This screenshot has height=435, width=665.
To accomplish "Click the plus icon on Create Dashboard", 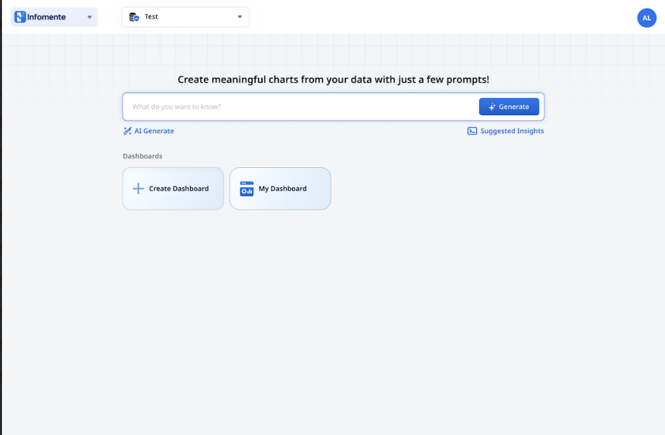I will 138,189.
